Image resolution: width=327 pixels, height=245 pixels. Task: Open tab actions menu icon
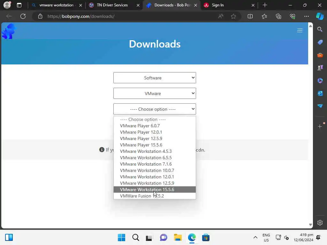coord(19,5)
